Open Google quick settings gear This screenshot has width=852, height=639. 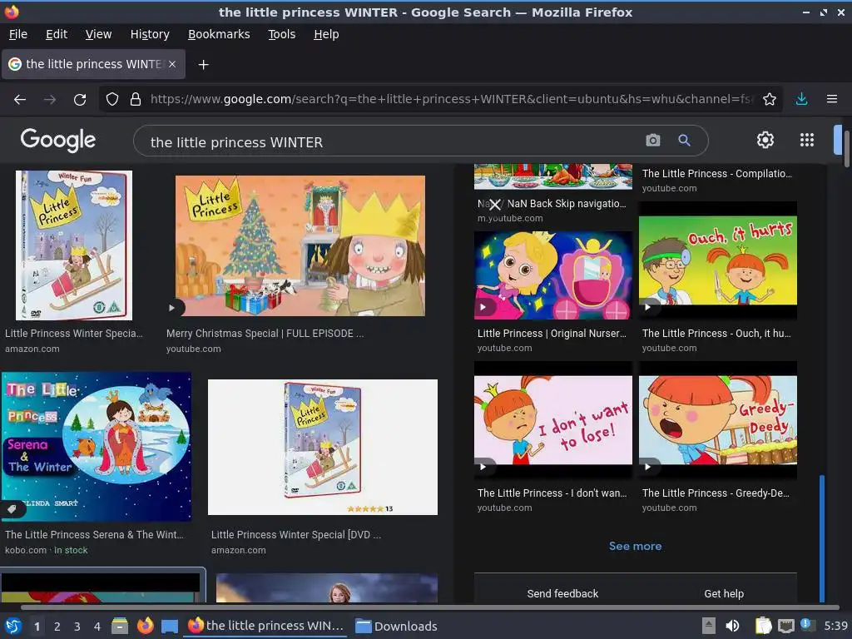tap(765, 140)
